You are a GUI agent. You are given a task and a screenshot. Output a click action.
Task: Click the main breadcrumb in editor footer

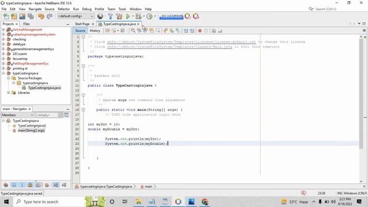coord(148,186)
